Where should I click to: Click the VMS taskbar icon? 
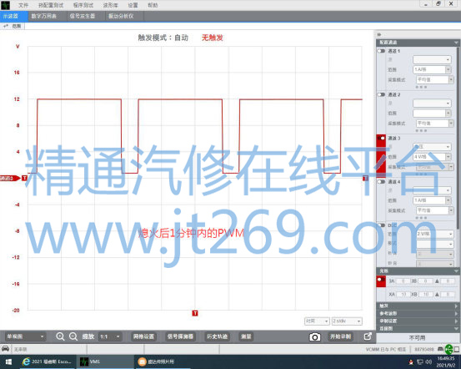[x=91, y=361]
